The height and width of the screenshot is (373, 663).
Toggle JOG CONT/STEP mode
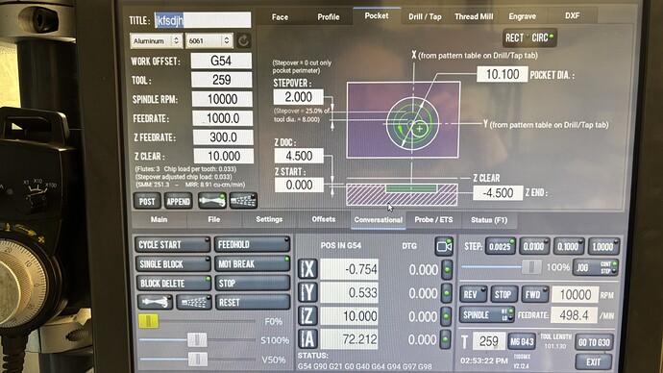pyautogui.click(x=596, y=267)
